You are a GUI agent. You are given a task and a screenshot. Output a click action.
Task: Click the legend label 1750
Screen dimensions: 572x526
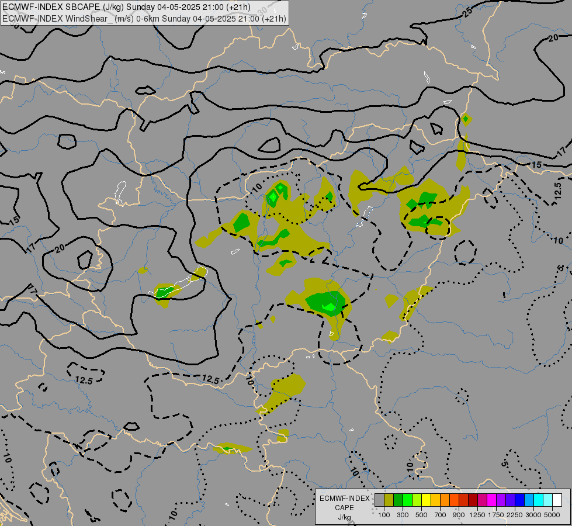(496, 515)
